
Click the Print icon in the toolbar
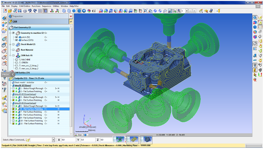coord(25,11)
